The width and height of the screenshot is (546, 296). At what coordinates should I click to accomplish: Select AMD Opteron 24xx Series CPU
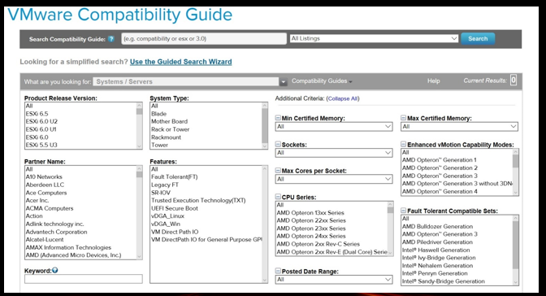tap(311, 236)
